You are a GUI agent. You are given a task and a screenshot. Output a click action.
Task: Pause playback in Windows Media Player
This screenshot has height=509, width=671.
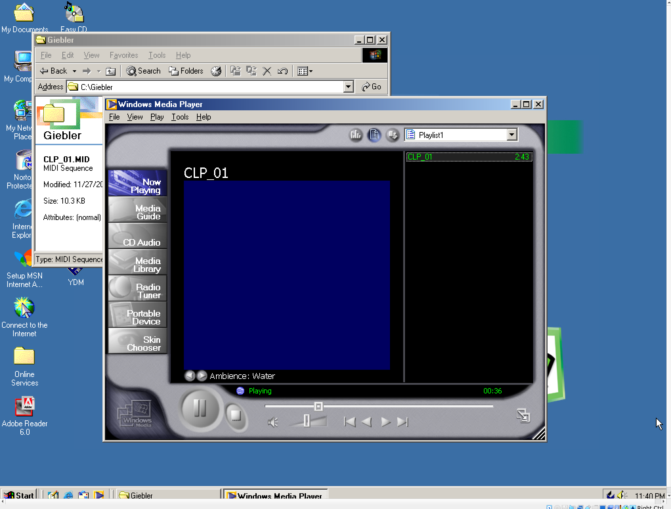pos(200,409)
